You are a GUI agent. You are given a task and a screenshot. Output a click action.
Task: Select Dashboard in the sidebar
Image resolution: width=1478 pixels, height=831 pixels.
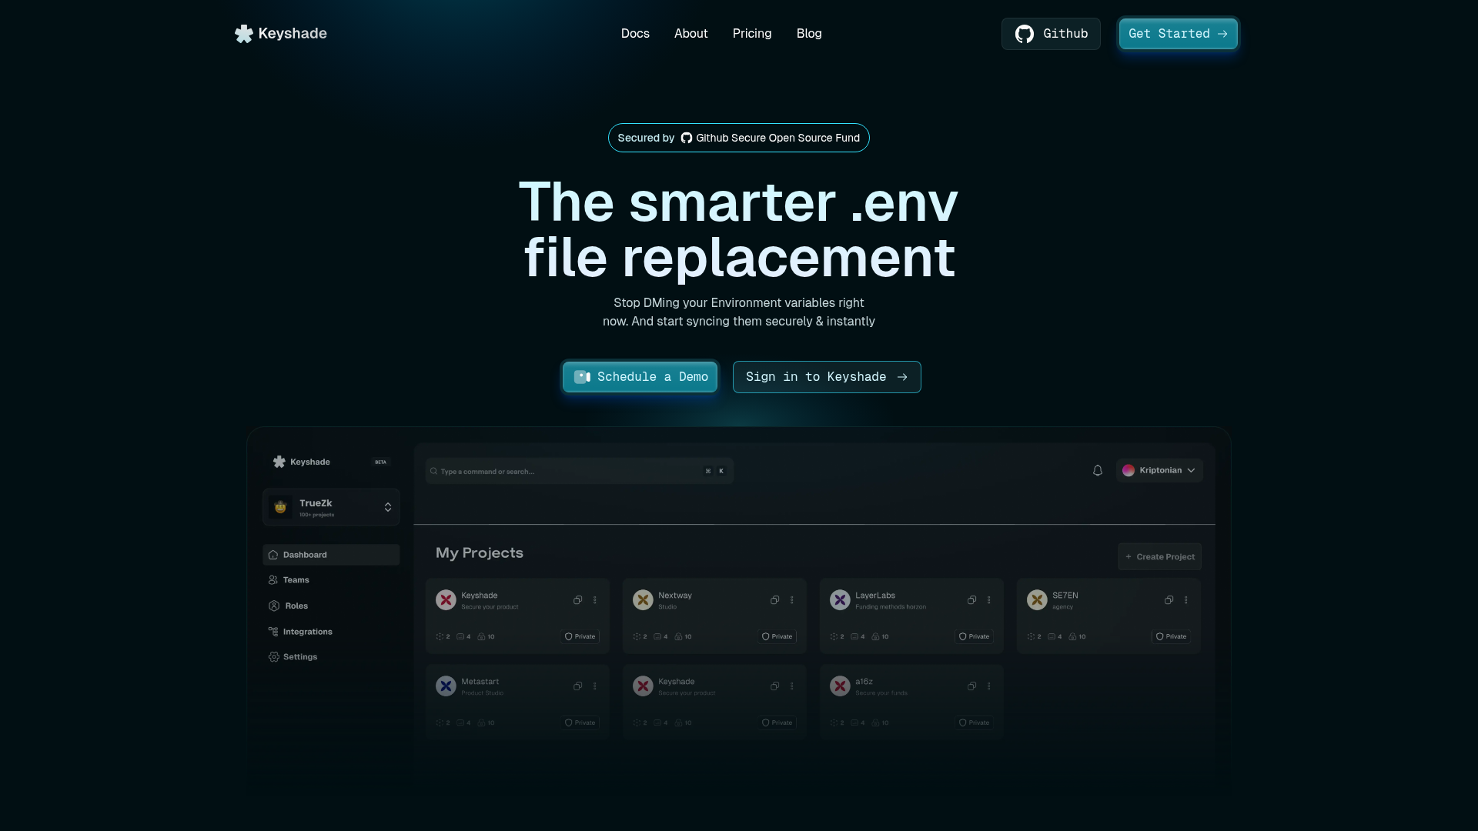(331, 555)
